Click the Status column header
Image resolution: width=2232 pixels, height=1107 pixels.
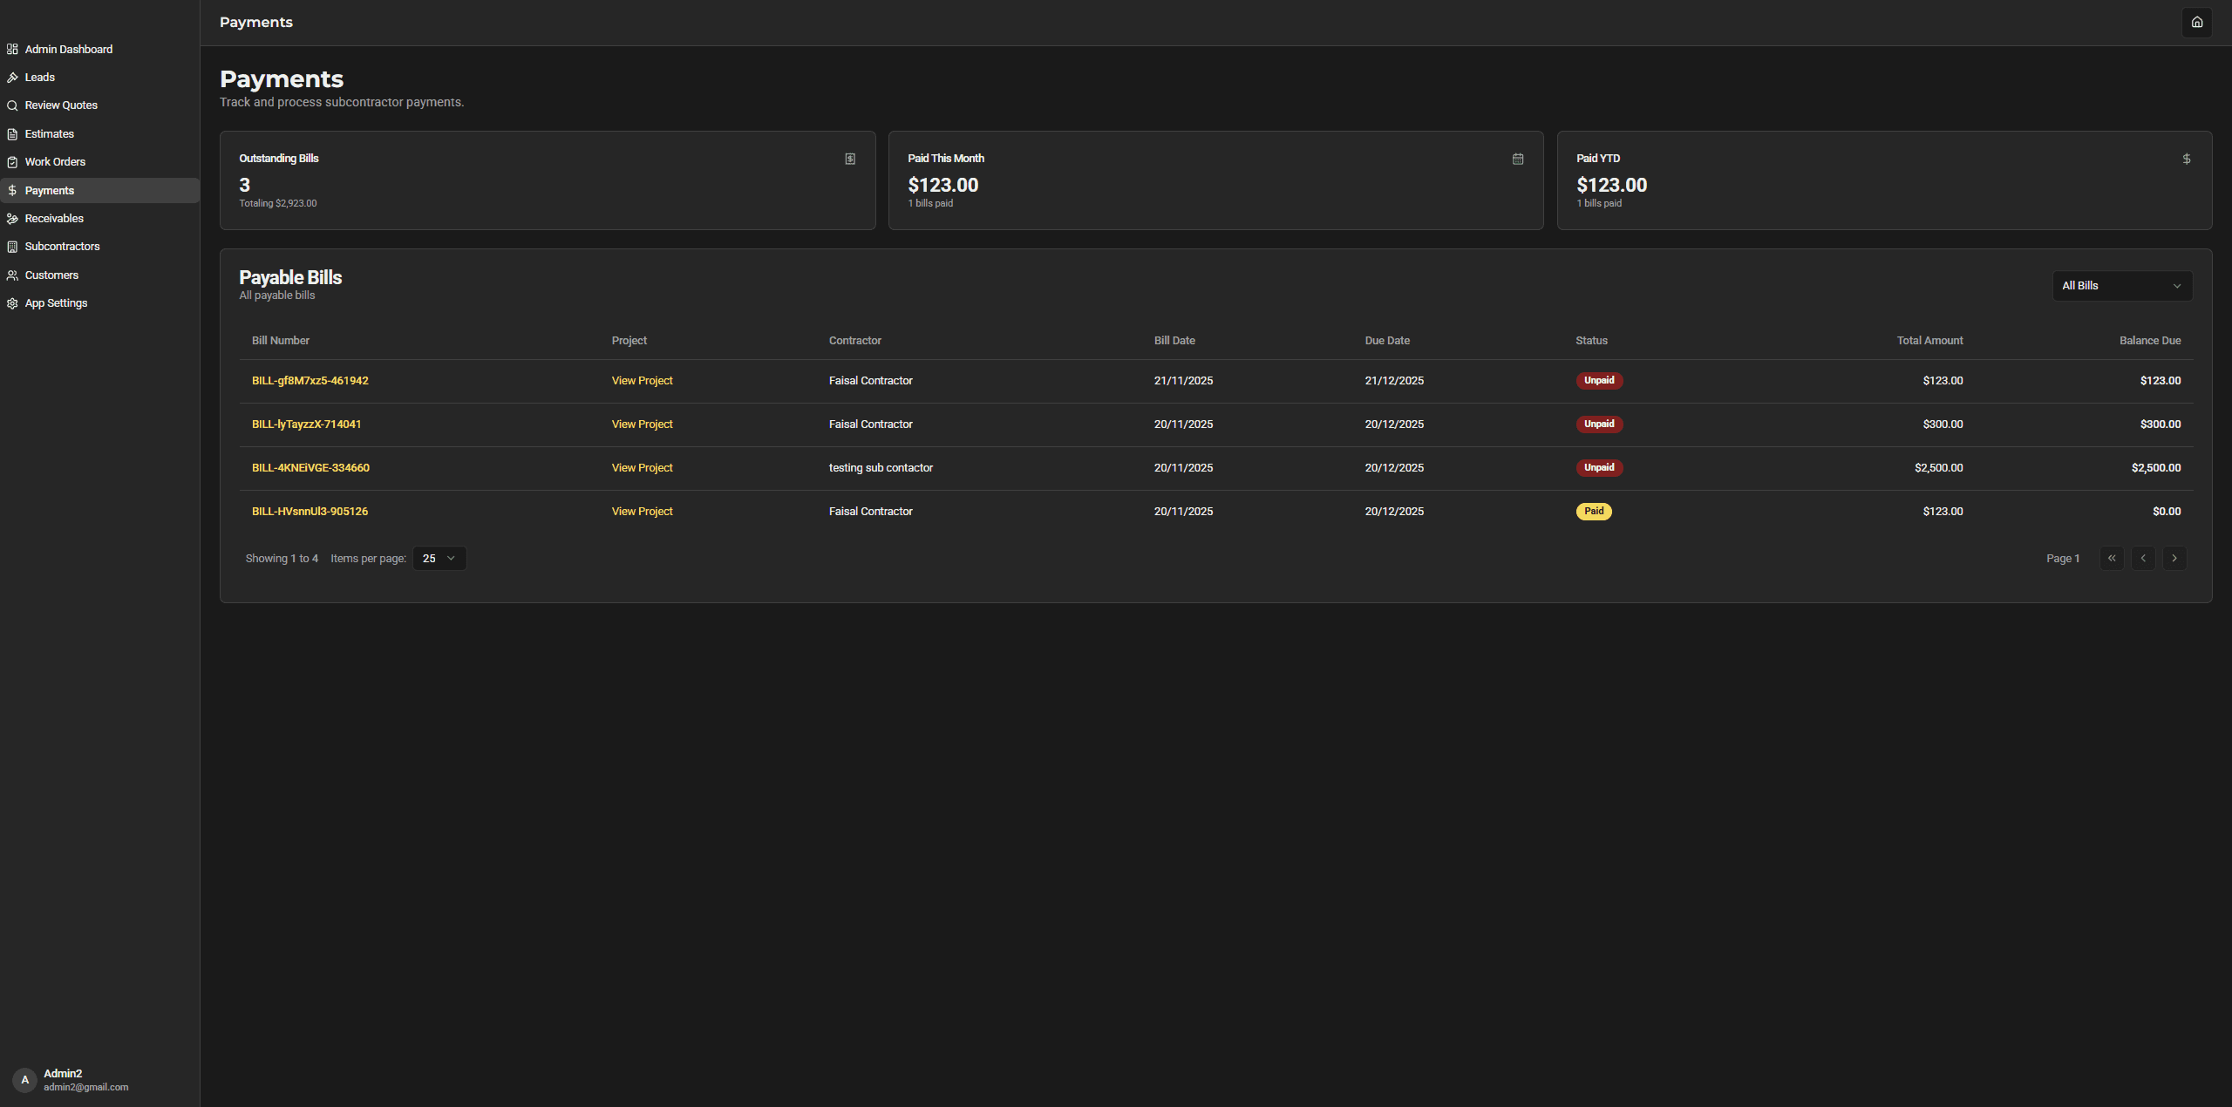click(1591, 341)
